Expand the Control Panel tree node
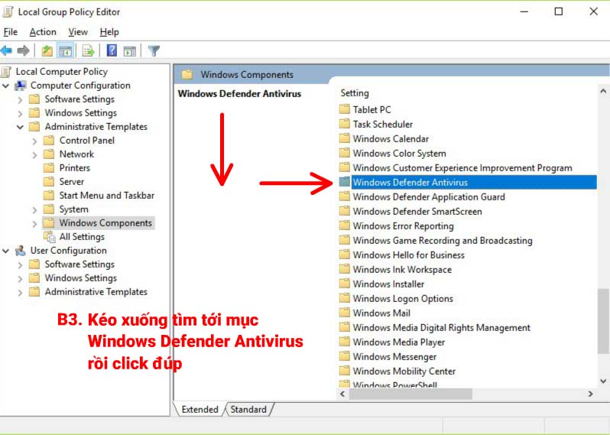This screenshot has width=610, height=435. tap(34, 141)
